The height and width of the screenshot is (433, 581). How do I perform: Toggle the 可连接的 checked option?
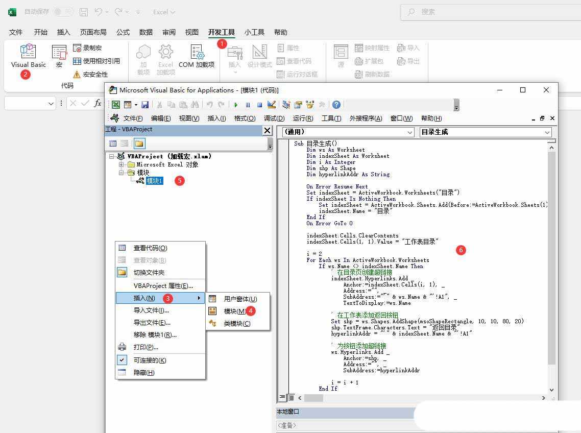[150, 360]
